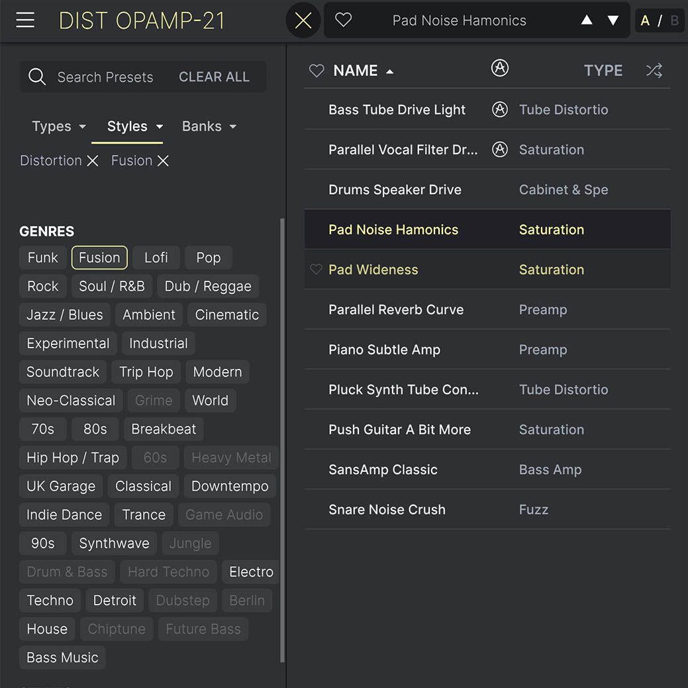Sort presets by the TYPE column
The image size is (688, 688).
point(603,71)
